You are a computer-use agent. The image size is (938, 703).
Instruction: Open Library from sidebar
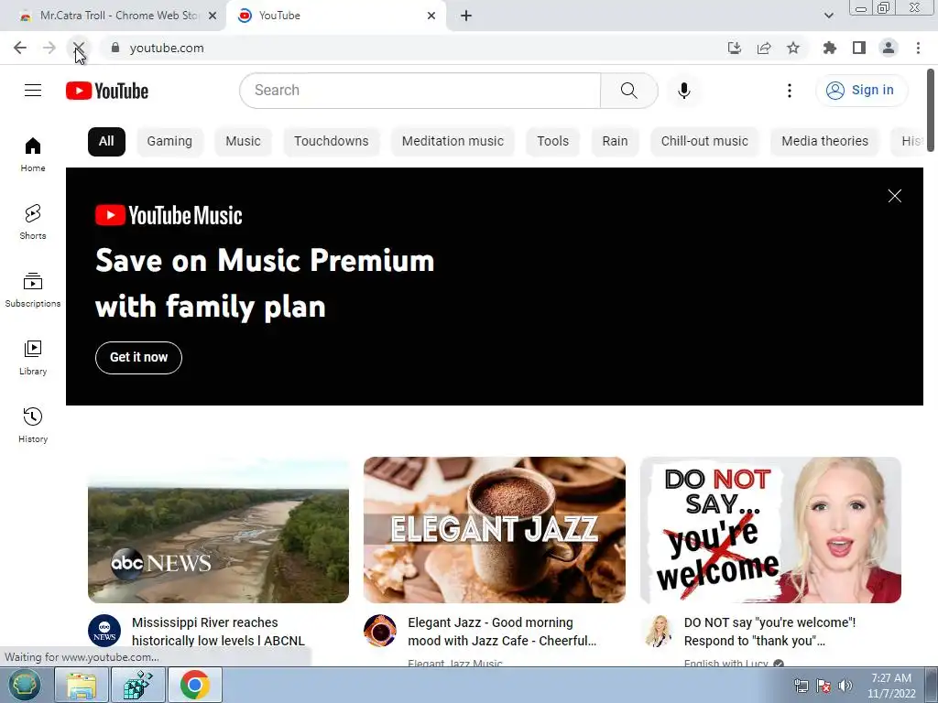click(33, 358)
